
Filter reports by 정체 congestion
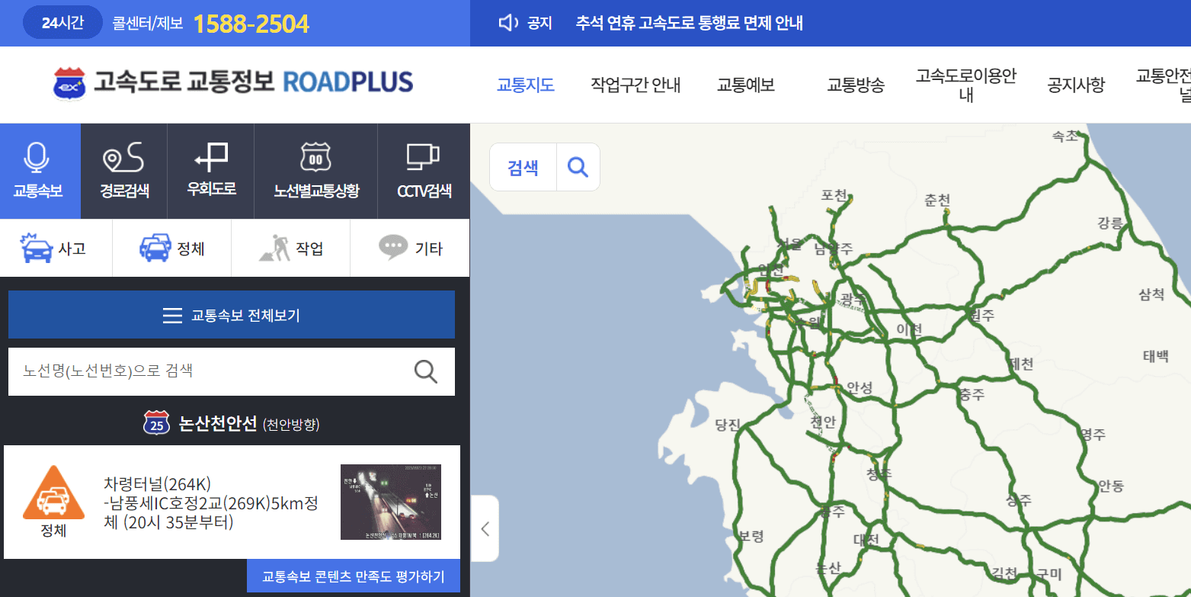(x=171, y=247)
